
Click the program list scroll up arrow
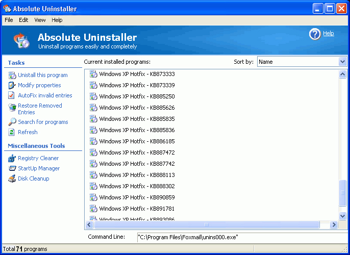click(x=343, y=74)
